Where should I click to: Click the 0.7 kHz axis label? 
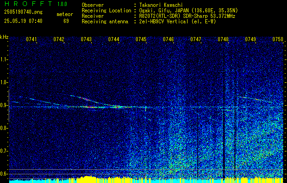pyautogui.click(x=4, y=151)
